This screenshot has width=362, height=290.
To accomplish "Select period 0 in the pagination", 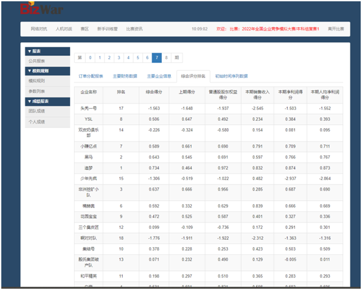I will coord(90,58).
